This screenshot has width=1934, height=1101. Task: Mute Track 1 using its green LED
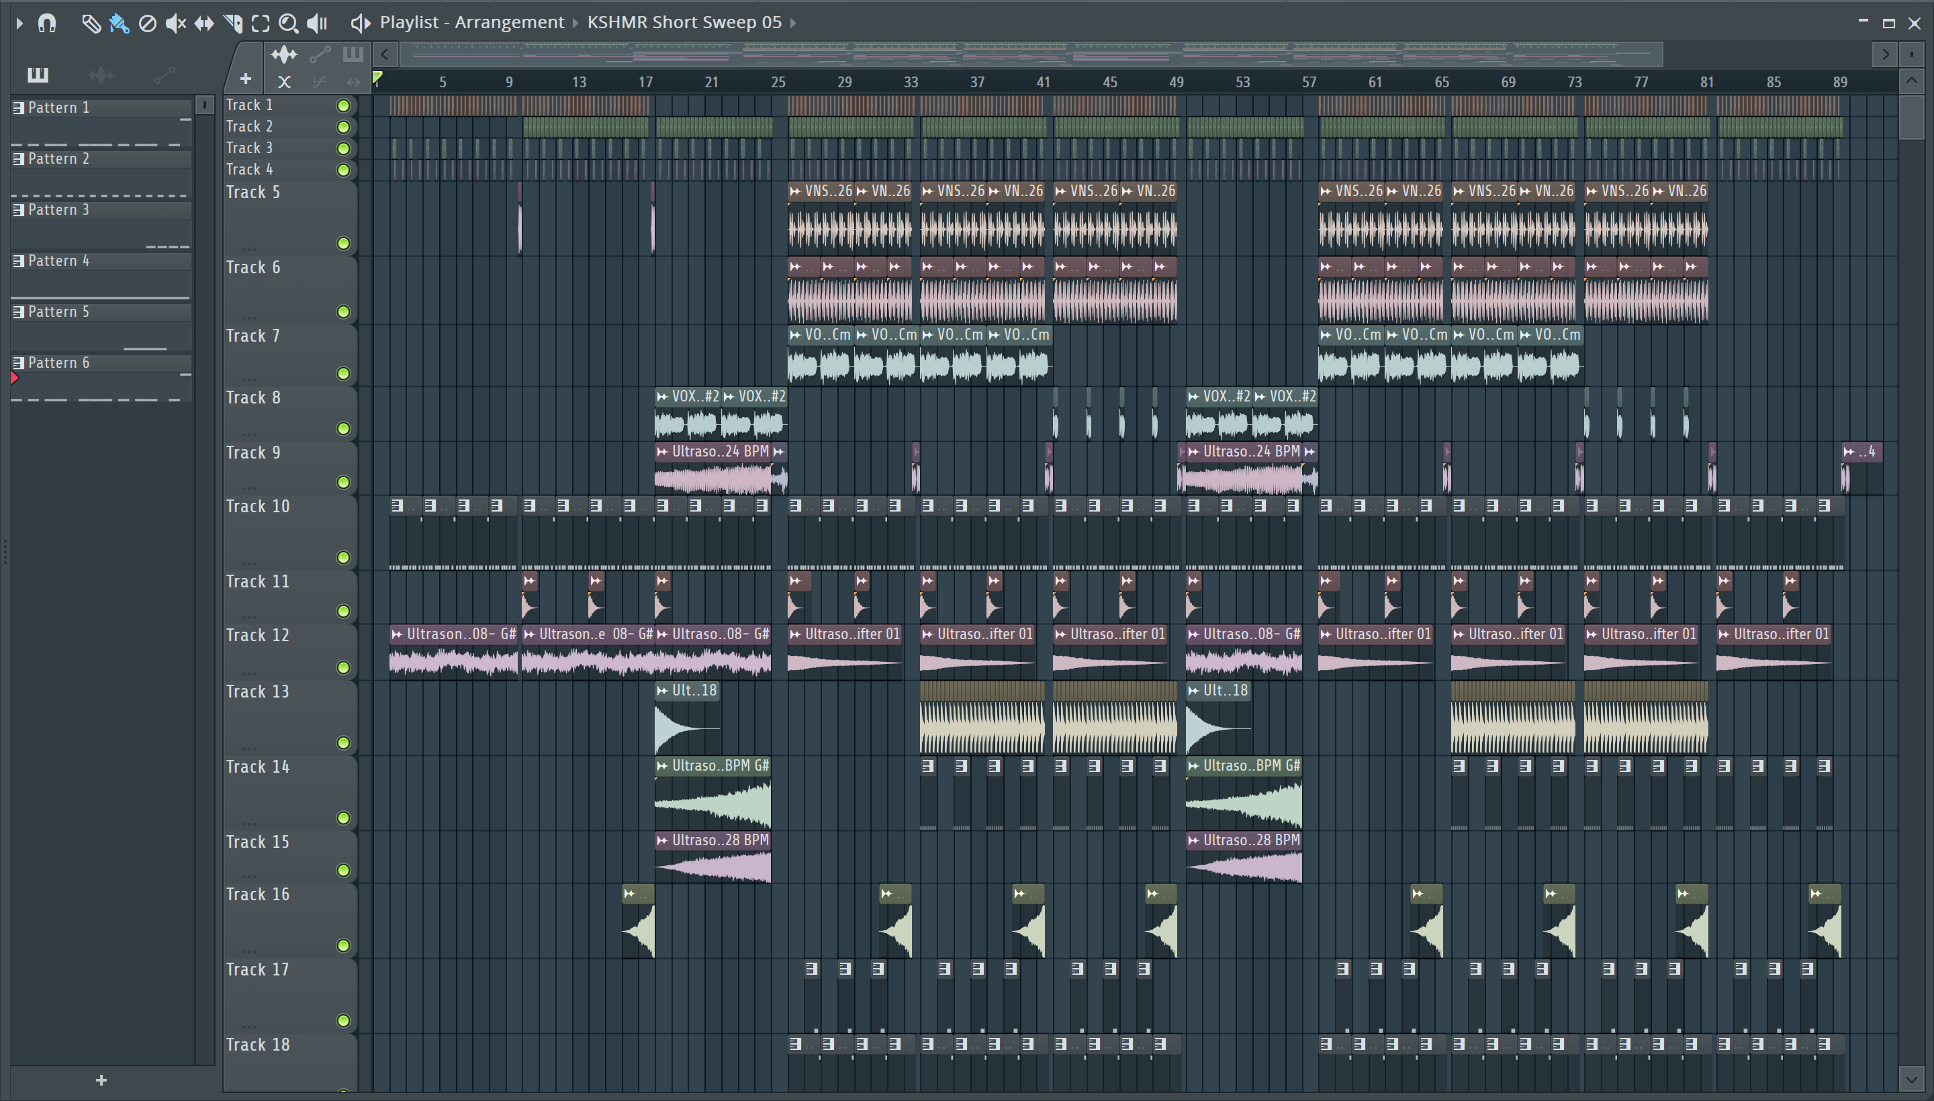[343, 105]
